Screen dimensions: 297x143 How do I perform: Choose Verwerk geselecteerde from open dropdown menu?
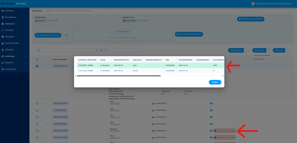(262, 55)
